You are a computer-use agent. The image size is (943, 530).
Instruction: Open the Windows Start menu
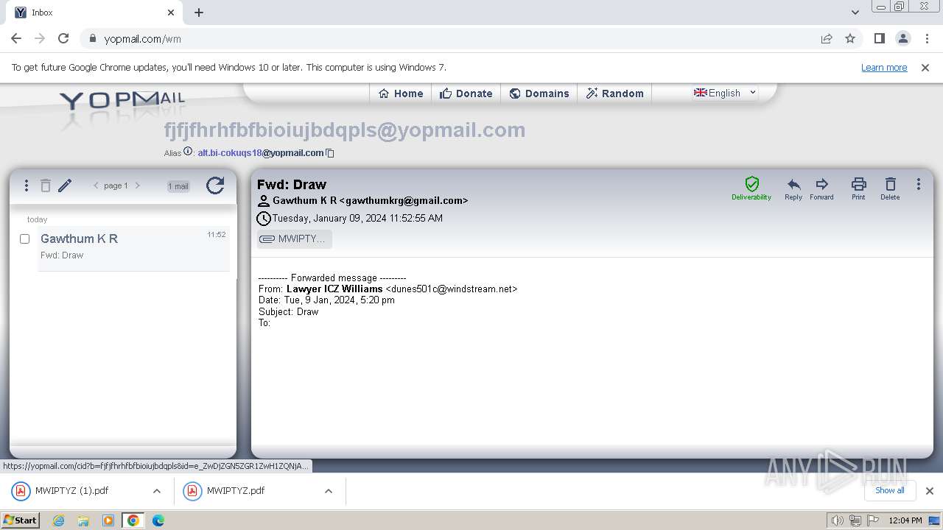[21, 520]
